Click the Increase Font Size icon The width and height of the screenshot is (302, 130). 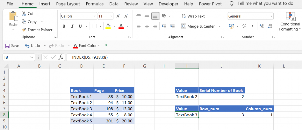pos(118,16)
